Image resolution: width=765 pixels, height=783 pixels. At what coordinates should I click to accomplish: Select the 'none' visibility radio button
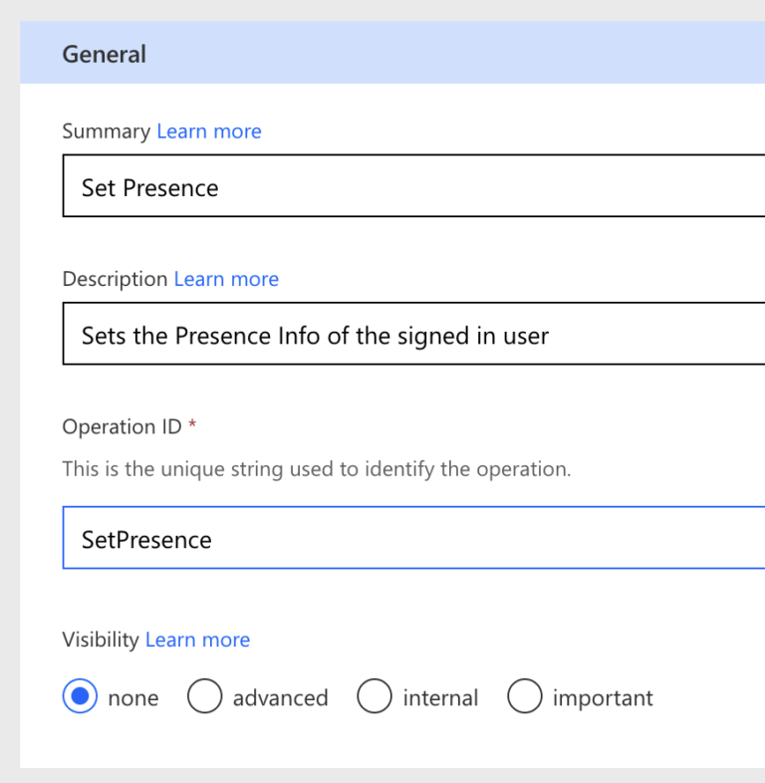(80, 695)
